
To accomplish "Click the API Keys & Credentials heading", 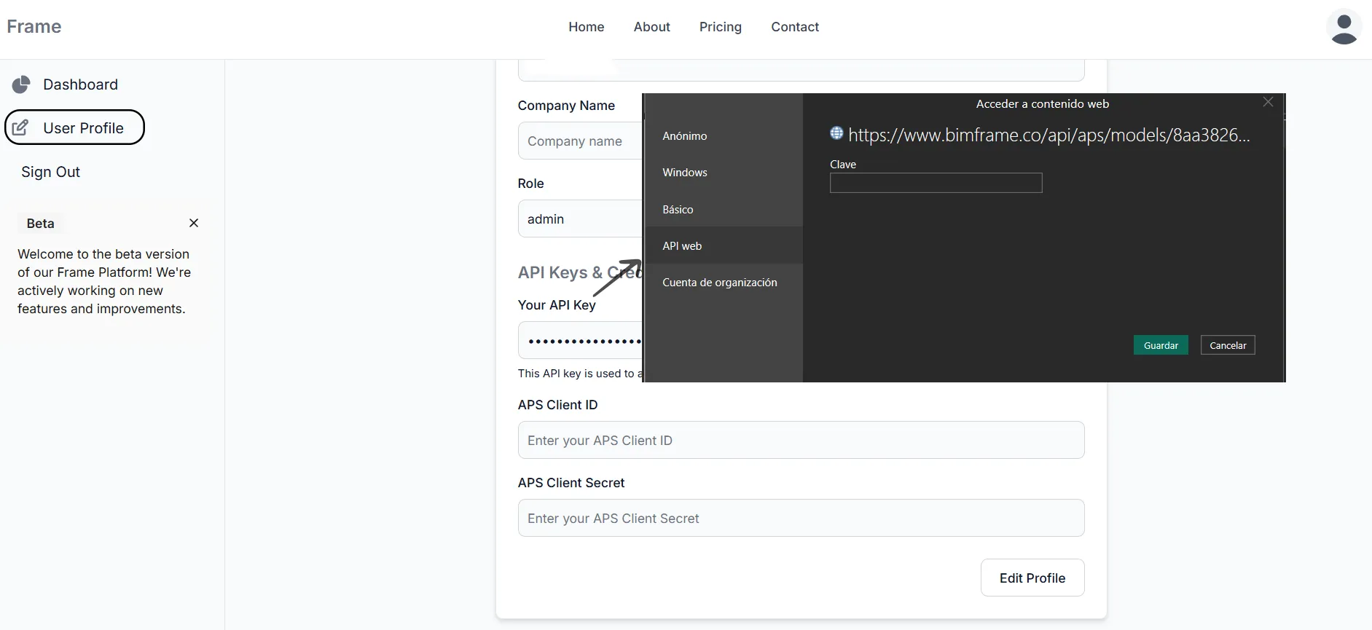I will click(x=580, y=272).
